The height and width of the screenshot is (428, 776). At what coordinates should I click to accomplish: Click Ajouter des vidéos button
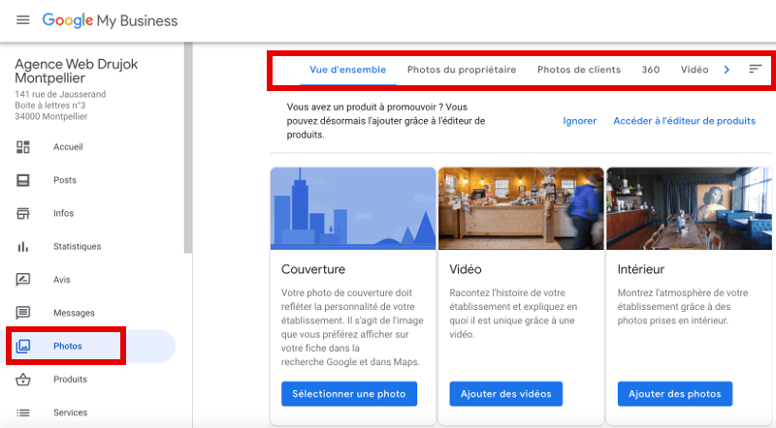tap(505, 394)
